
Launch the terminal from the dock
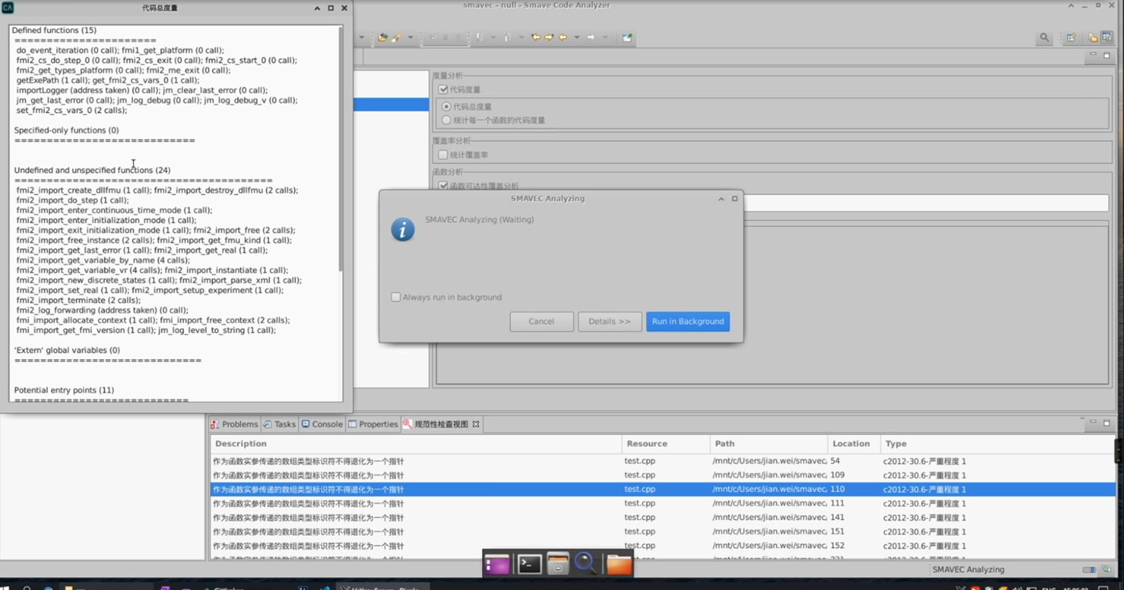click(529, 565)
